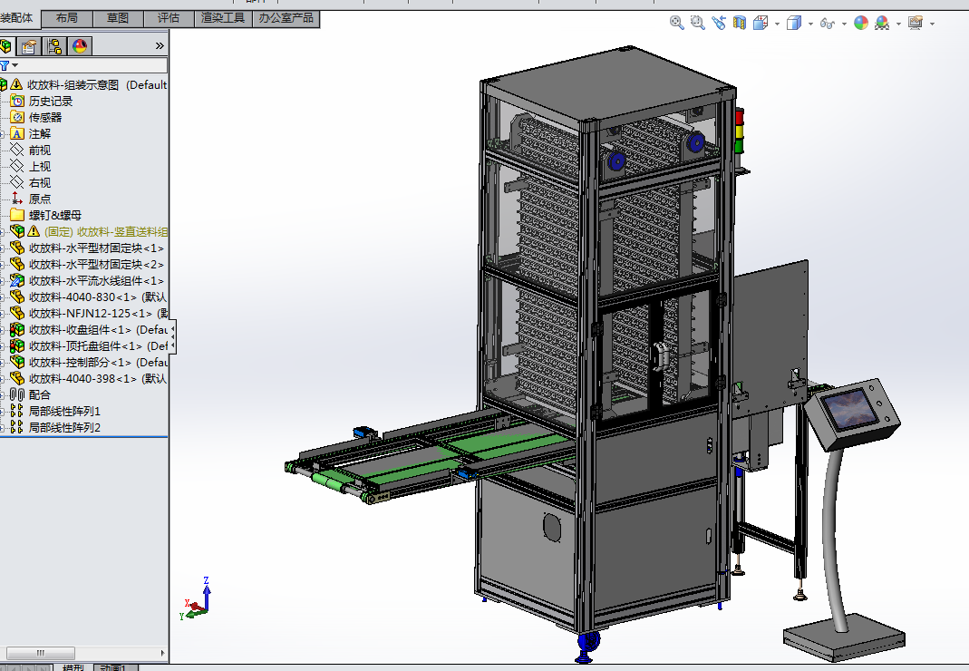Select (固定) 收放料-竖直送料组 component
969x671 pixels.
(x=106, y=231)
